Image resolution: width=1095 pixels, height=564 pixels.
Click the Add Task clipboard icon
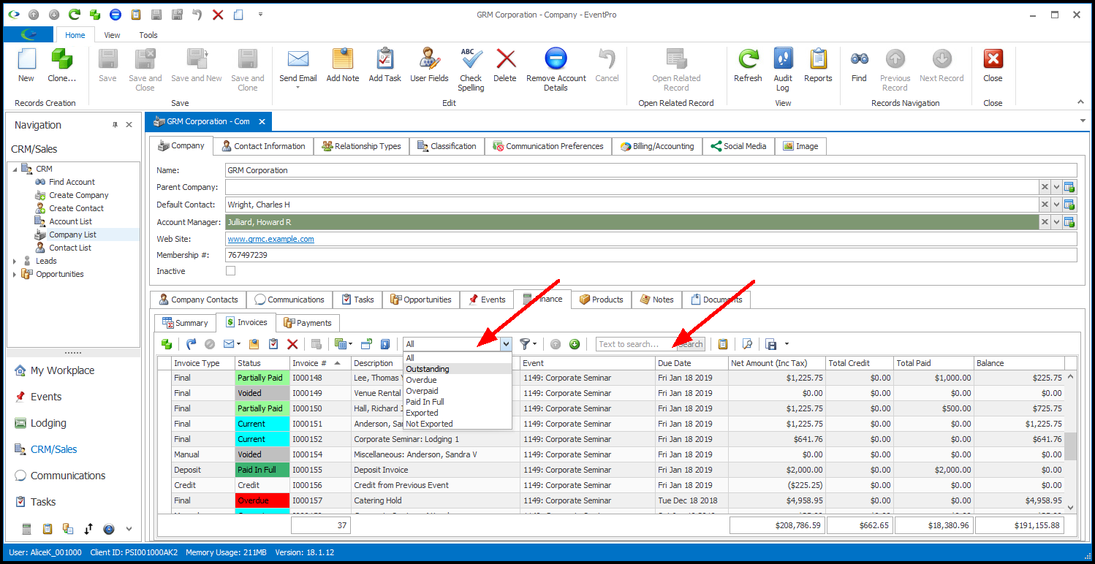coord(384,60)
